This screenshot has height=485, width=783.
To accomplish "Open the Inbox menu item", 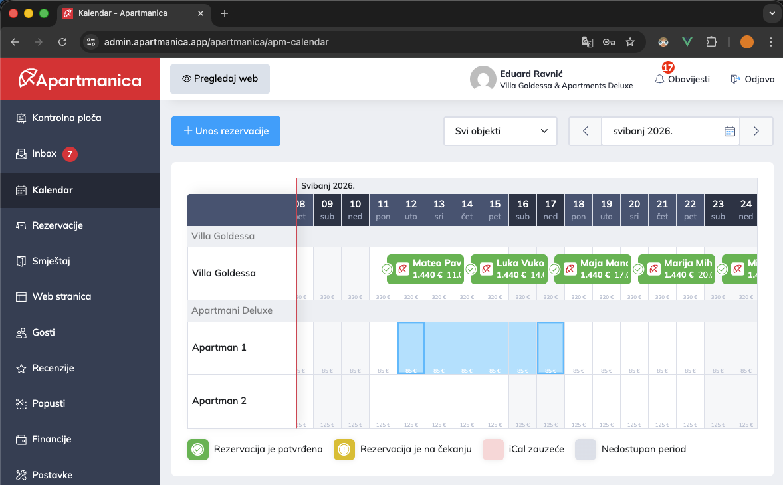I will point(80,153).
